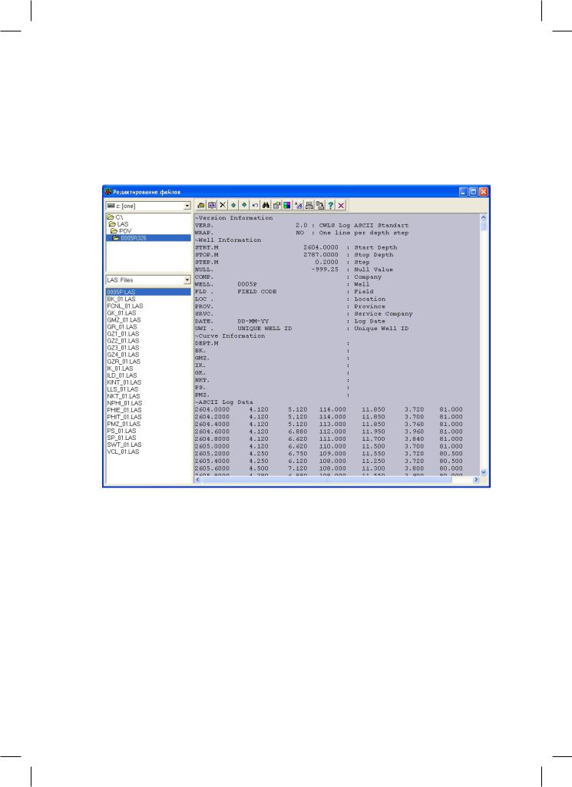Click the undo arrow icon
Image resolution: width=572 pixels, height=787 pixels.
(x=255, y=205)
